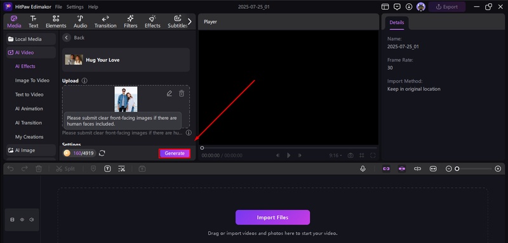The width and height of the screenshot is (508, 243).
Task: Click the marker shield icon in timeline toolbar
Action: (x=93, y=169)
